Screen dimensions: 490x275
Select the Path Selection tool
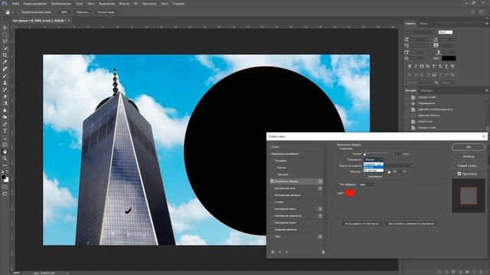click(x=5, y=137)
